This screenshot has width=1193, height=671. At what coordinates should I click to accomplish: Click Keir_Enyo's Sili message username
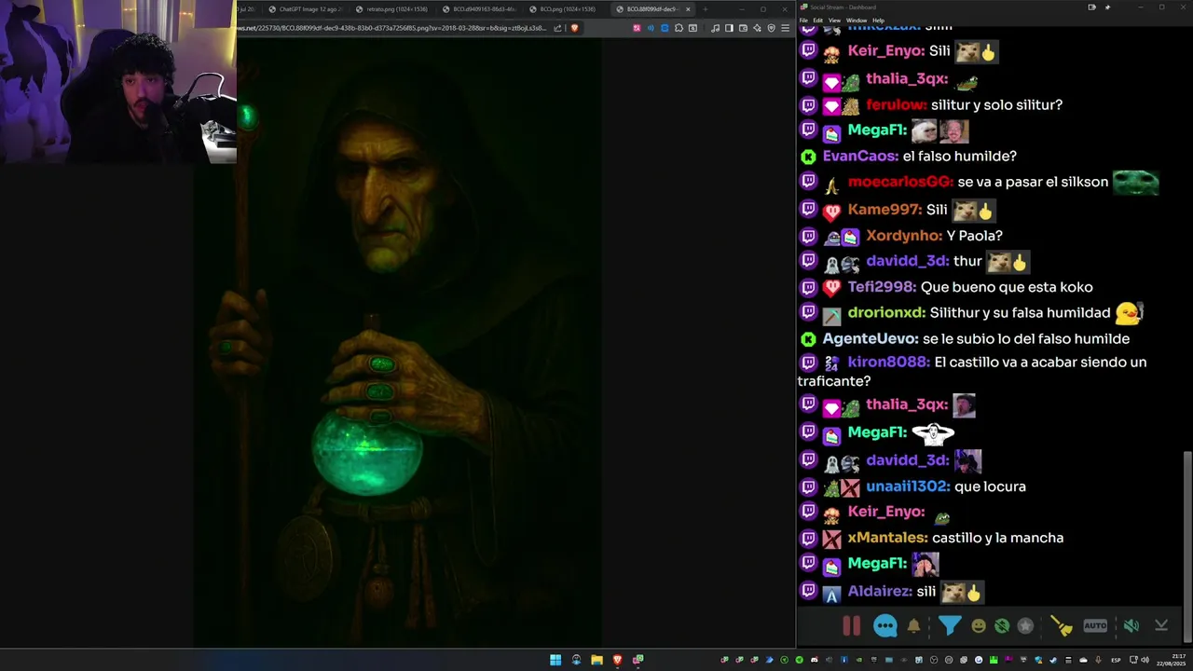click(885, 51)
